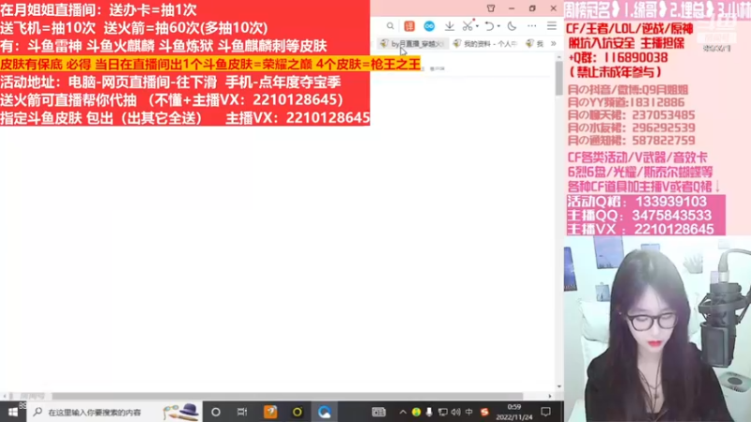
Task: Click the vertical scrollbar down arrow
Action: point(559,386)
